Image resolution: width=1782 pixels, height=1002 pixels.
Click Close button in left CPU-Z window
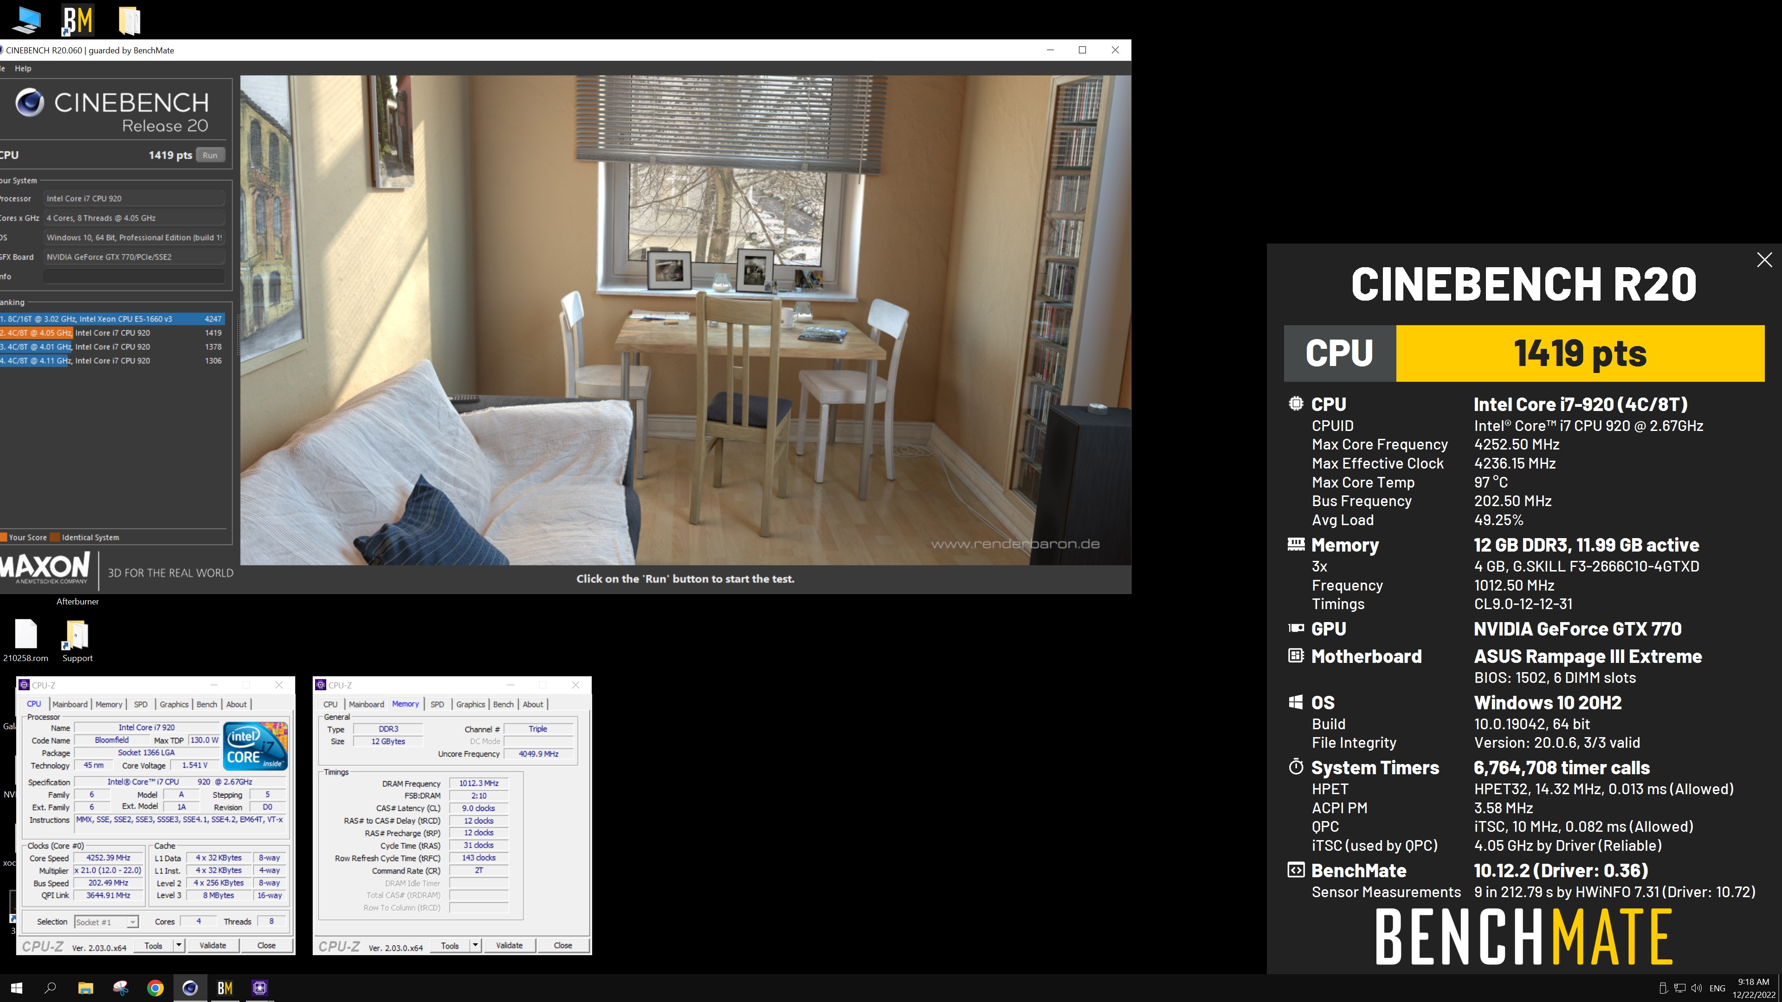point(266,945)
